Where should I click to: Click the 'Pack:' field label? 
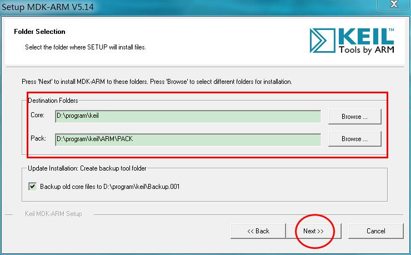coord(38,138)
